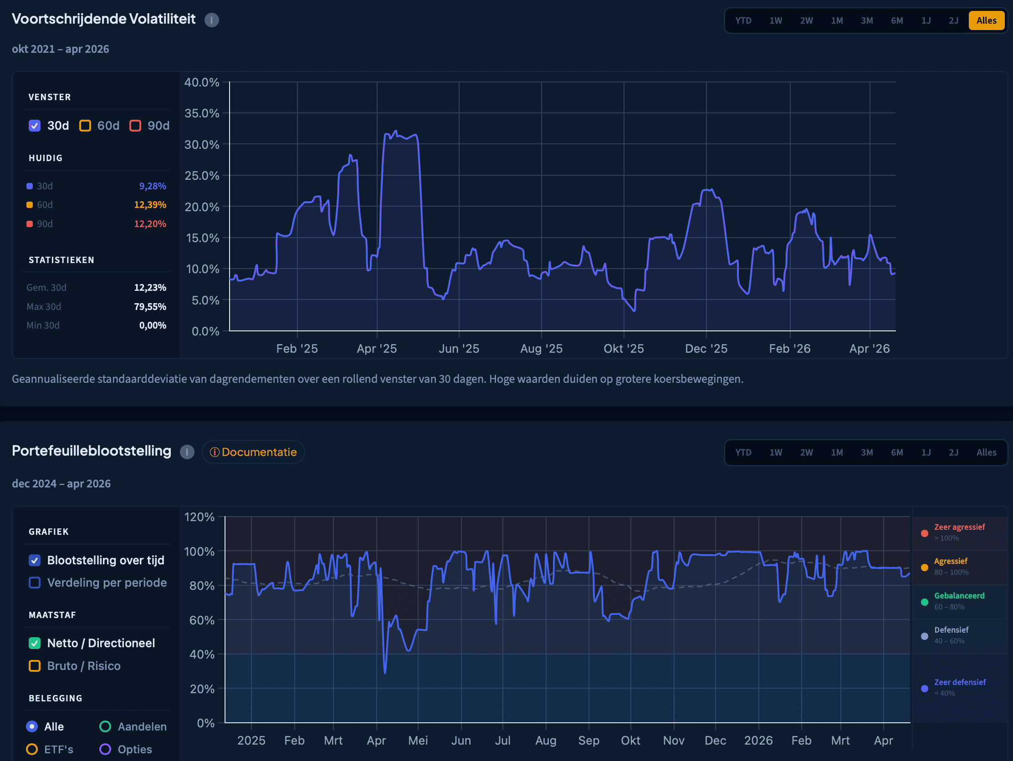
Task: Click info icon beside Portefeuilleblootstelling
Action: click(187, 452)
